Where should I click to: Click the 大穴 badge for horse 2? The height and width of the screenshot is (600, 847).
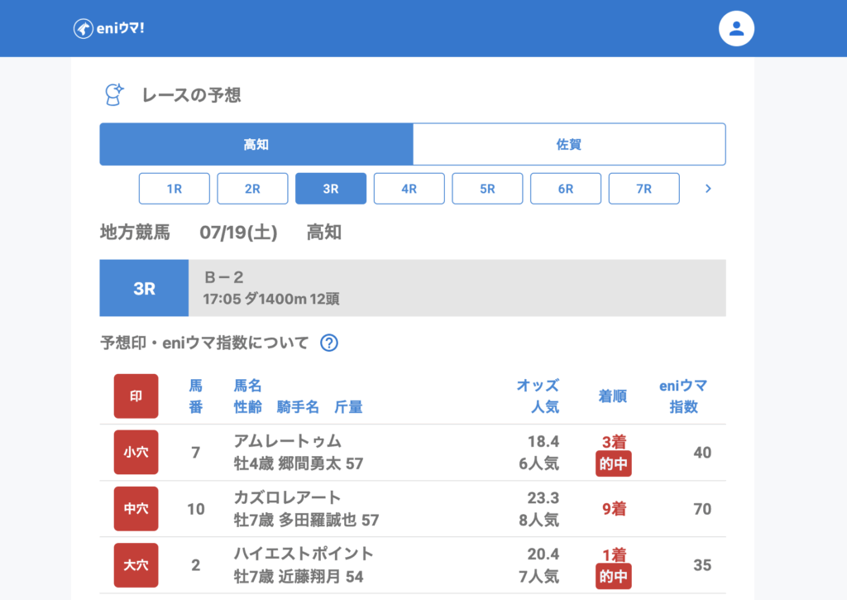click(x=136, y=565)
